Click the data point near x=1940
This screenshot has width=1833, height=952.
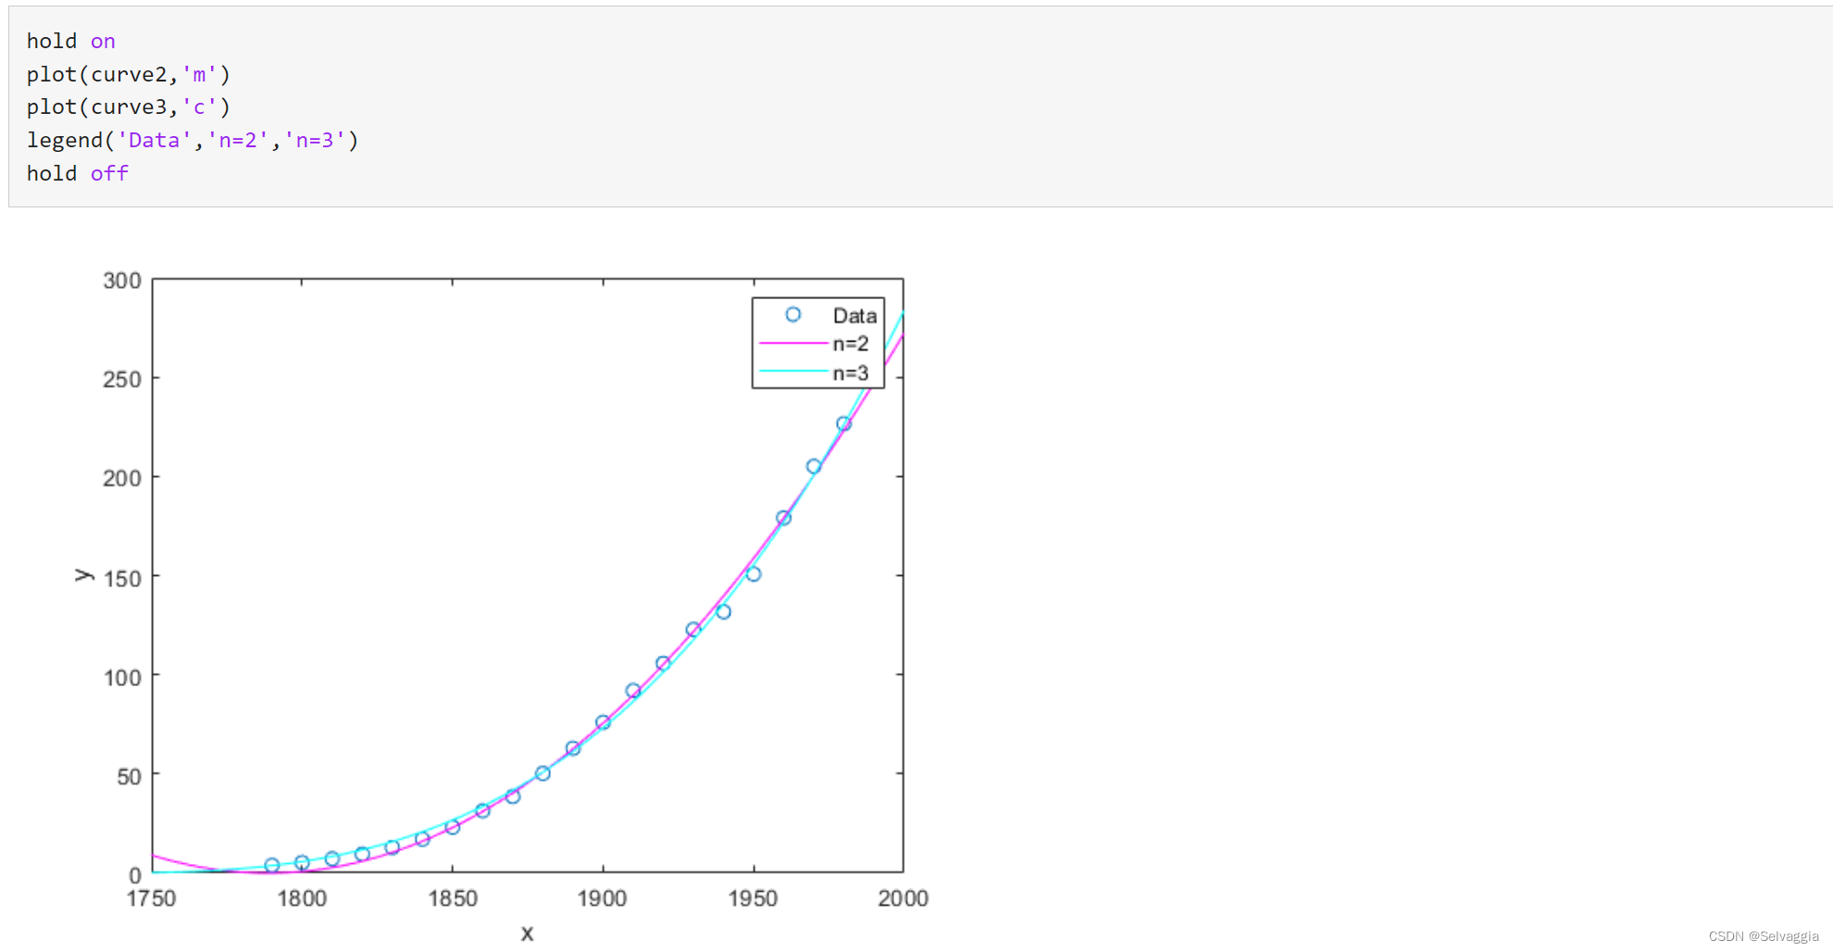[724, 612]
